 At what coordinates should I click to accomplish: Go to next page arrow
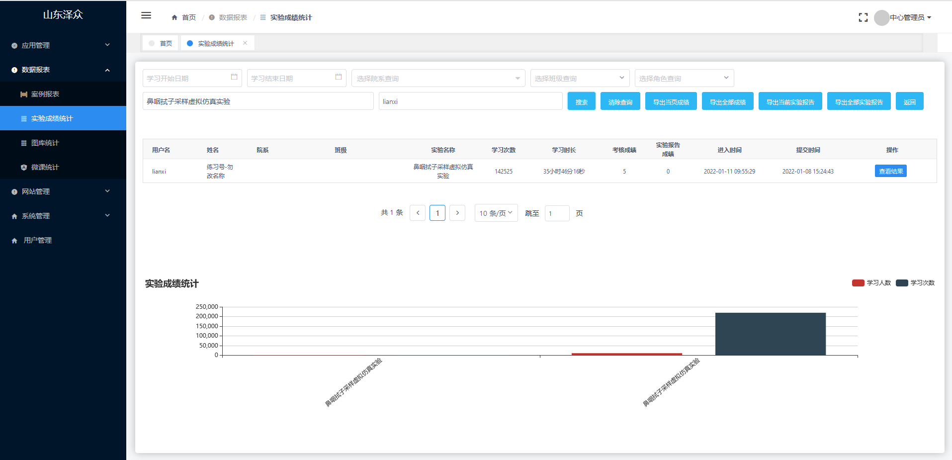click(457, 213)
